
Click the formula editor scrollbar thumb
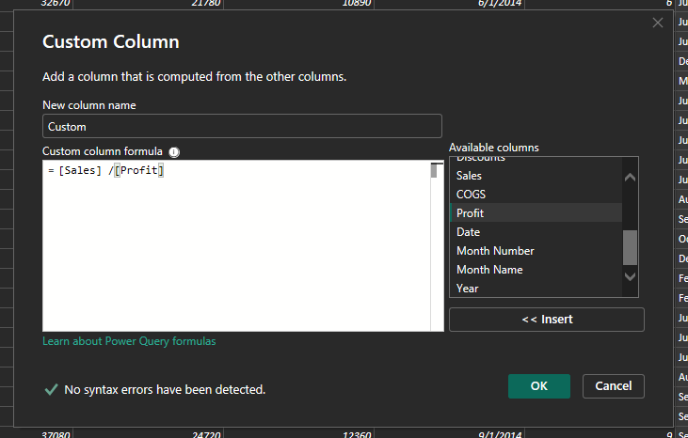click(x=435, y=170)
